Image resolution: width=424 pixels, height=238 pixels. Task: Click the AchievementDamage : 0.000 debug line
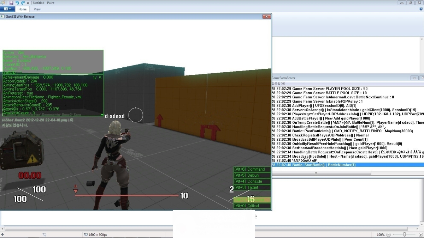28,77
